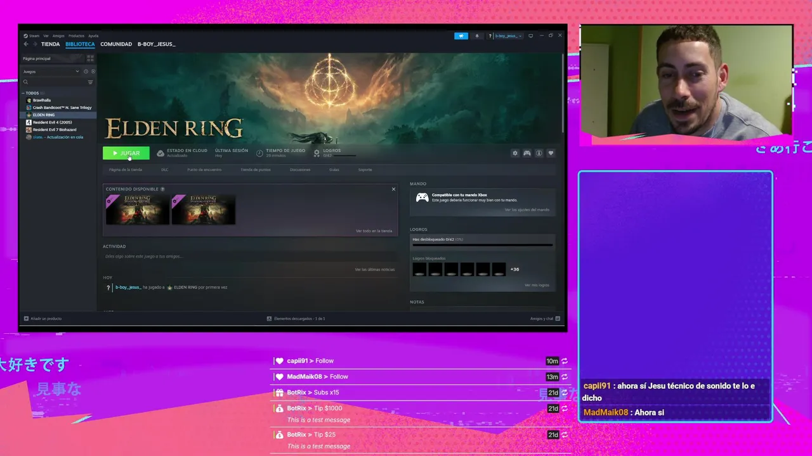
Task: Click the Xbox controller icon
Action: click(422, 197)
